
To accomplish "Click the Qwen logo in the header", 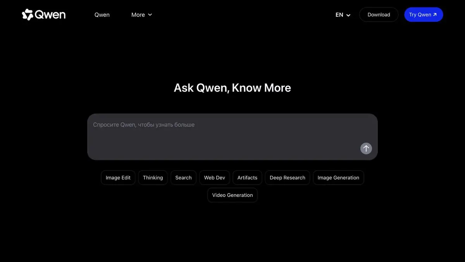I will tap(43, 15).
